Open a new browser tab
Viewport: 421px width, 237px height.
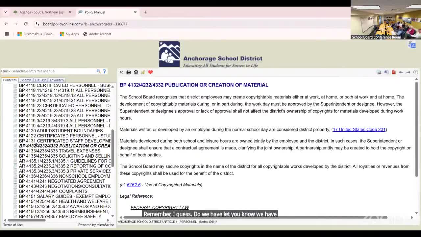pyautogui.click(x=145, y=12)
